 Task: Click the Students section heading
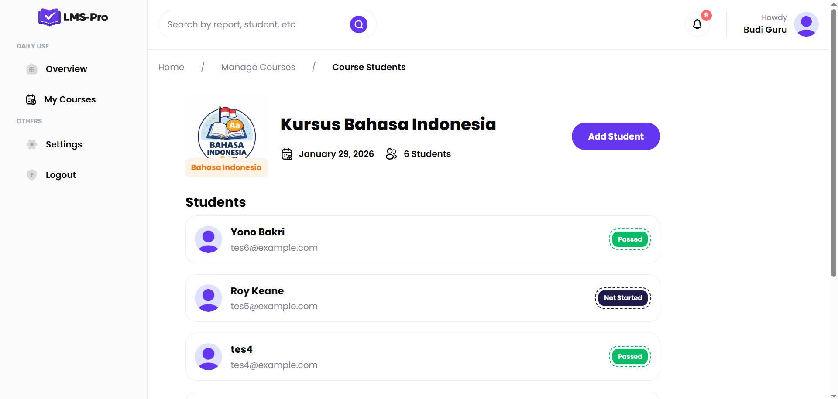(216, 202)
